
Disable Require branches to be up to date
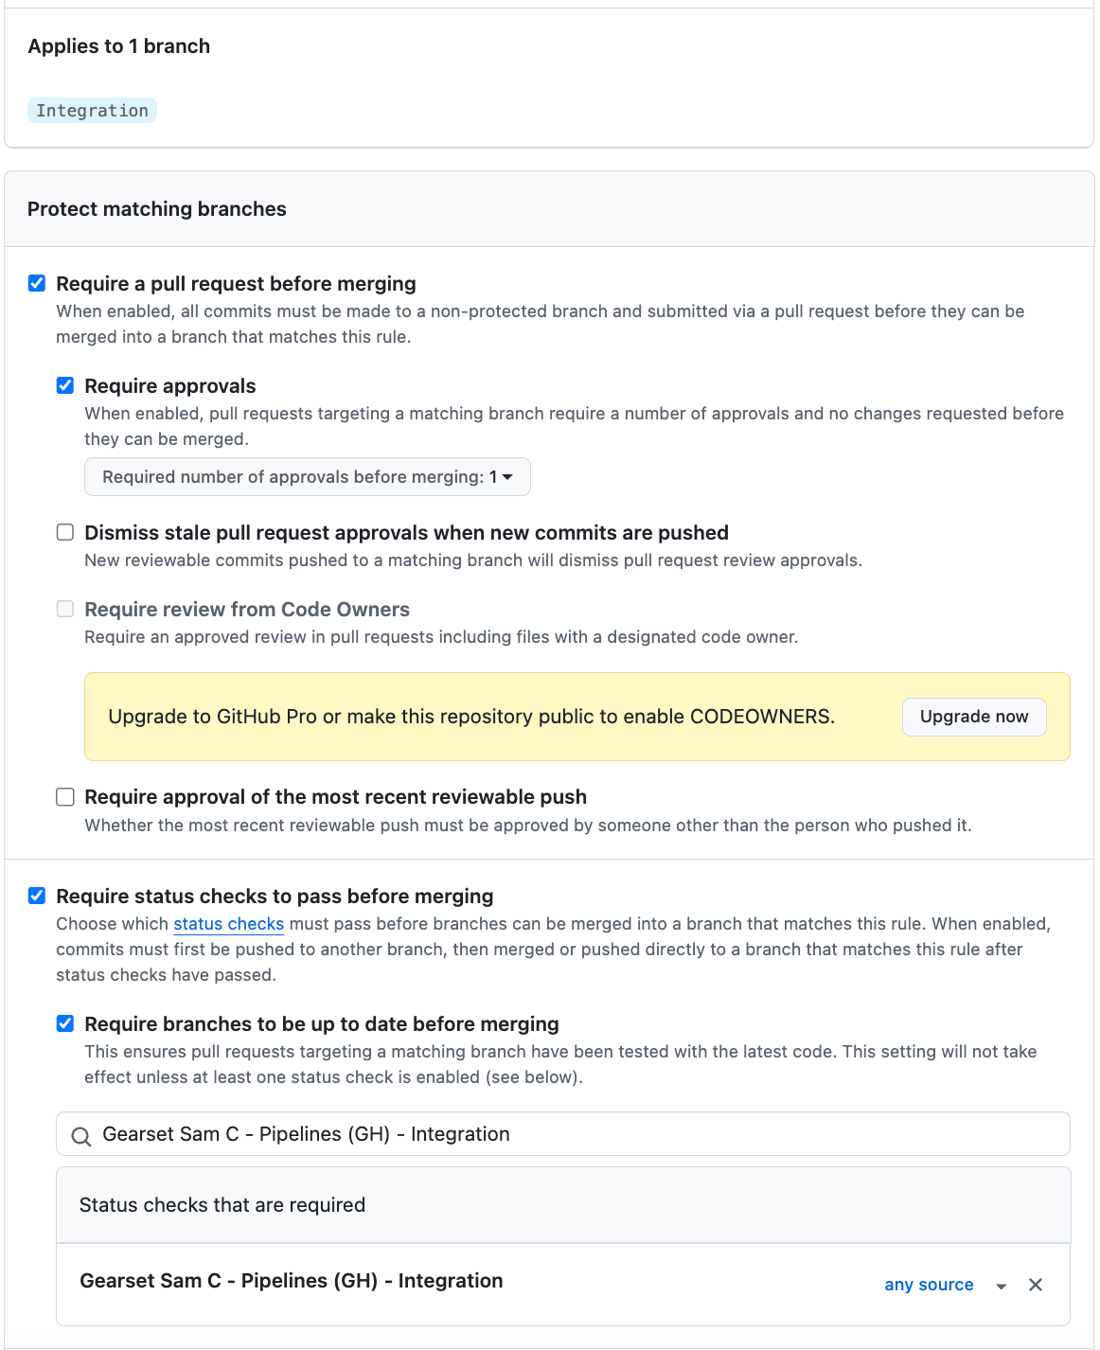coord(65,1023)
